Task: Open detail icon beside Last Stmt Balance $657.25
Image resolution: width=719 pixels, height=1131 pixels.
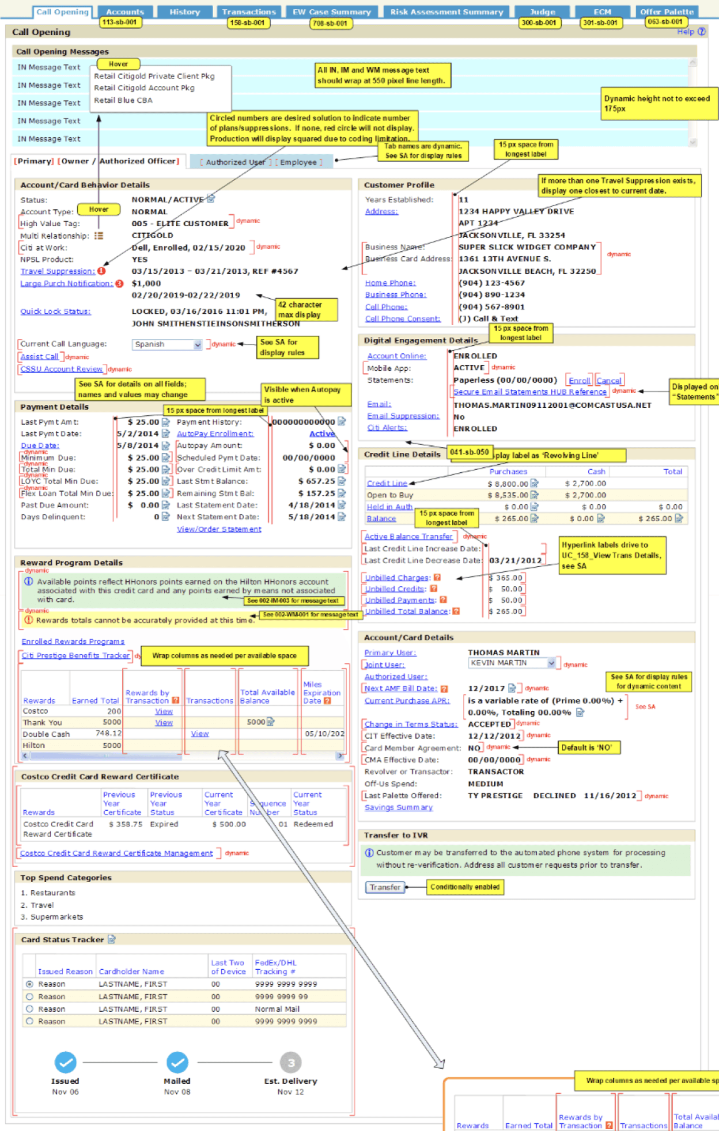Action: (x=342, y=481)
